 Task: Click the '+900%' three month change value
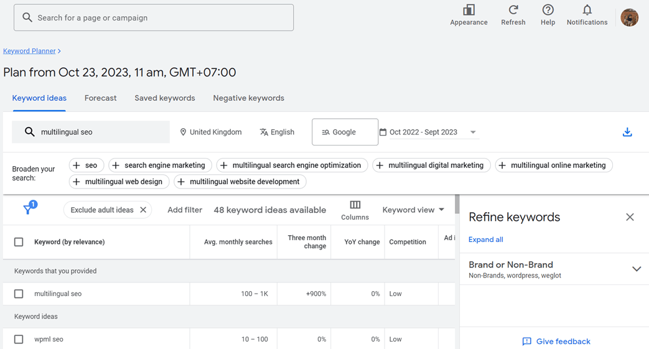tap(316, 294)
